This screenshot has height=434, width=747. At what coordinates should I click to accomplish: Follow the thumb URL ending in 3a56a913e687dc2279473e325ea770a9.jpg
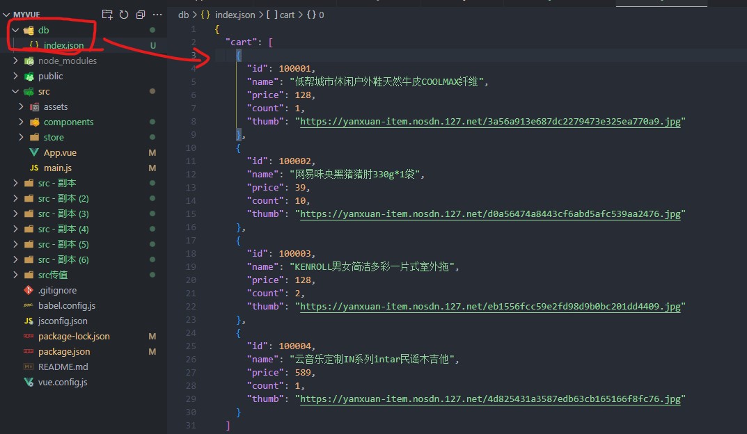click(x=492, y=121)
